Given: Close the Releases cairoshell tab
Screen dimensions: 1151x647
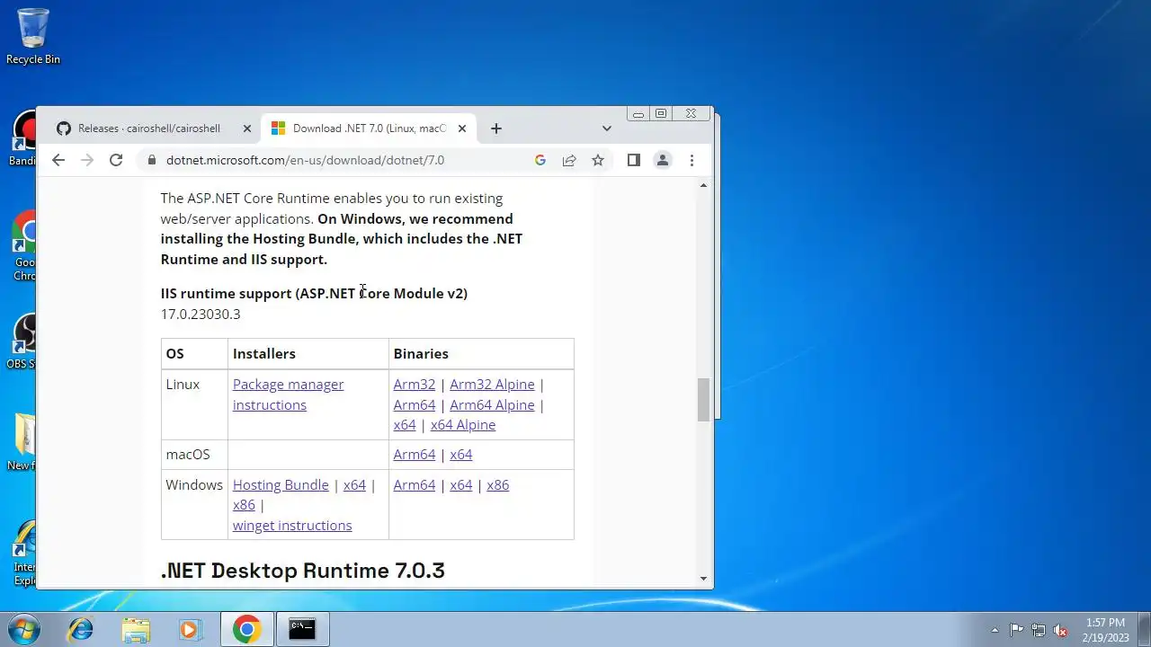Looking at the screenshot, I should [247, 129].
